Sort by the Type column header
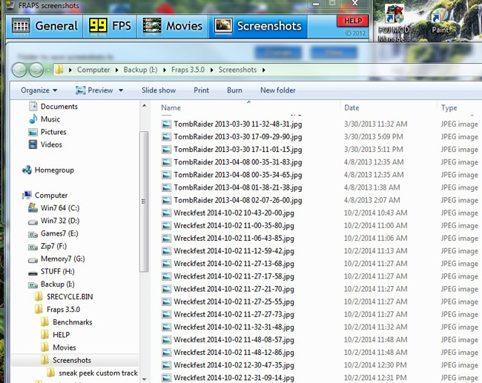This screenshot has height=383, width=482. tap(449, 108)
